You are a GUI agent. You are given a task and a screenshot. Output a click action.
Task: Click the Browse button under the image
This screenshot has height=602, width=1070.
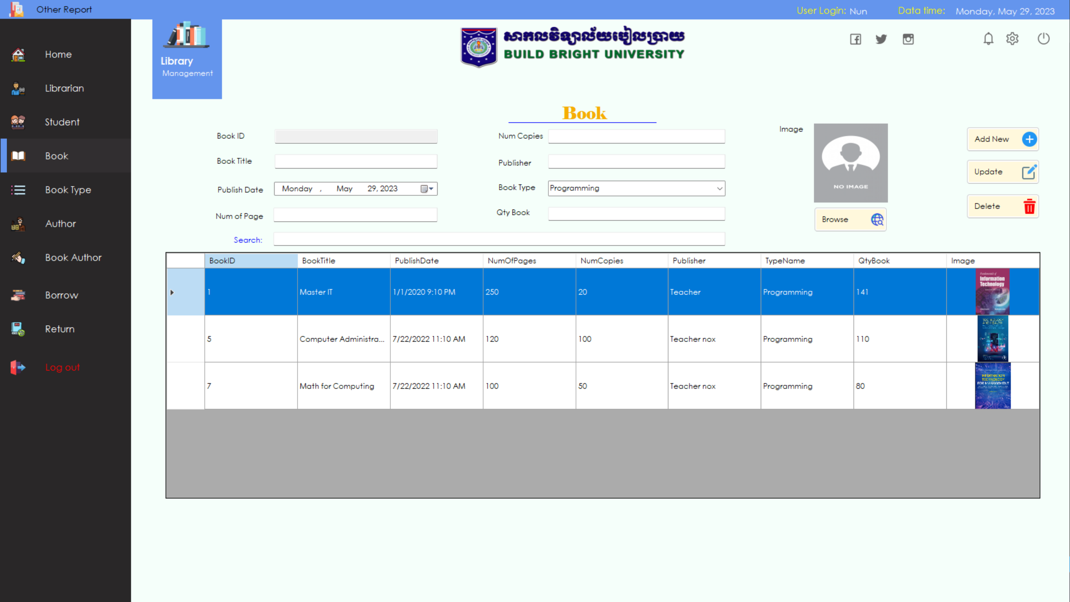pos(850,219)
